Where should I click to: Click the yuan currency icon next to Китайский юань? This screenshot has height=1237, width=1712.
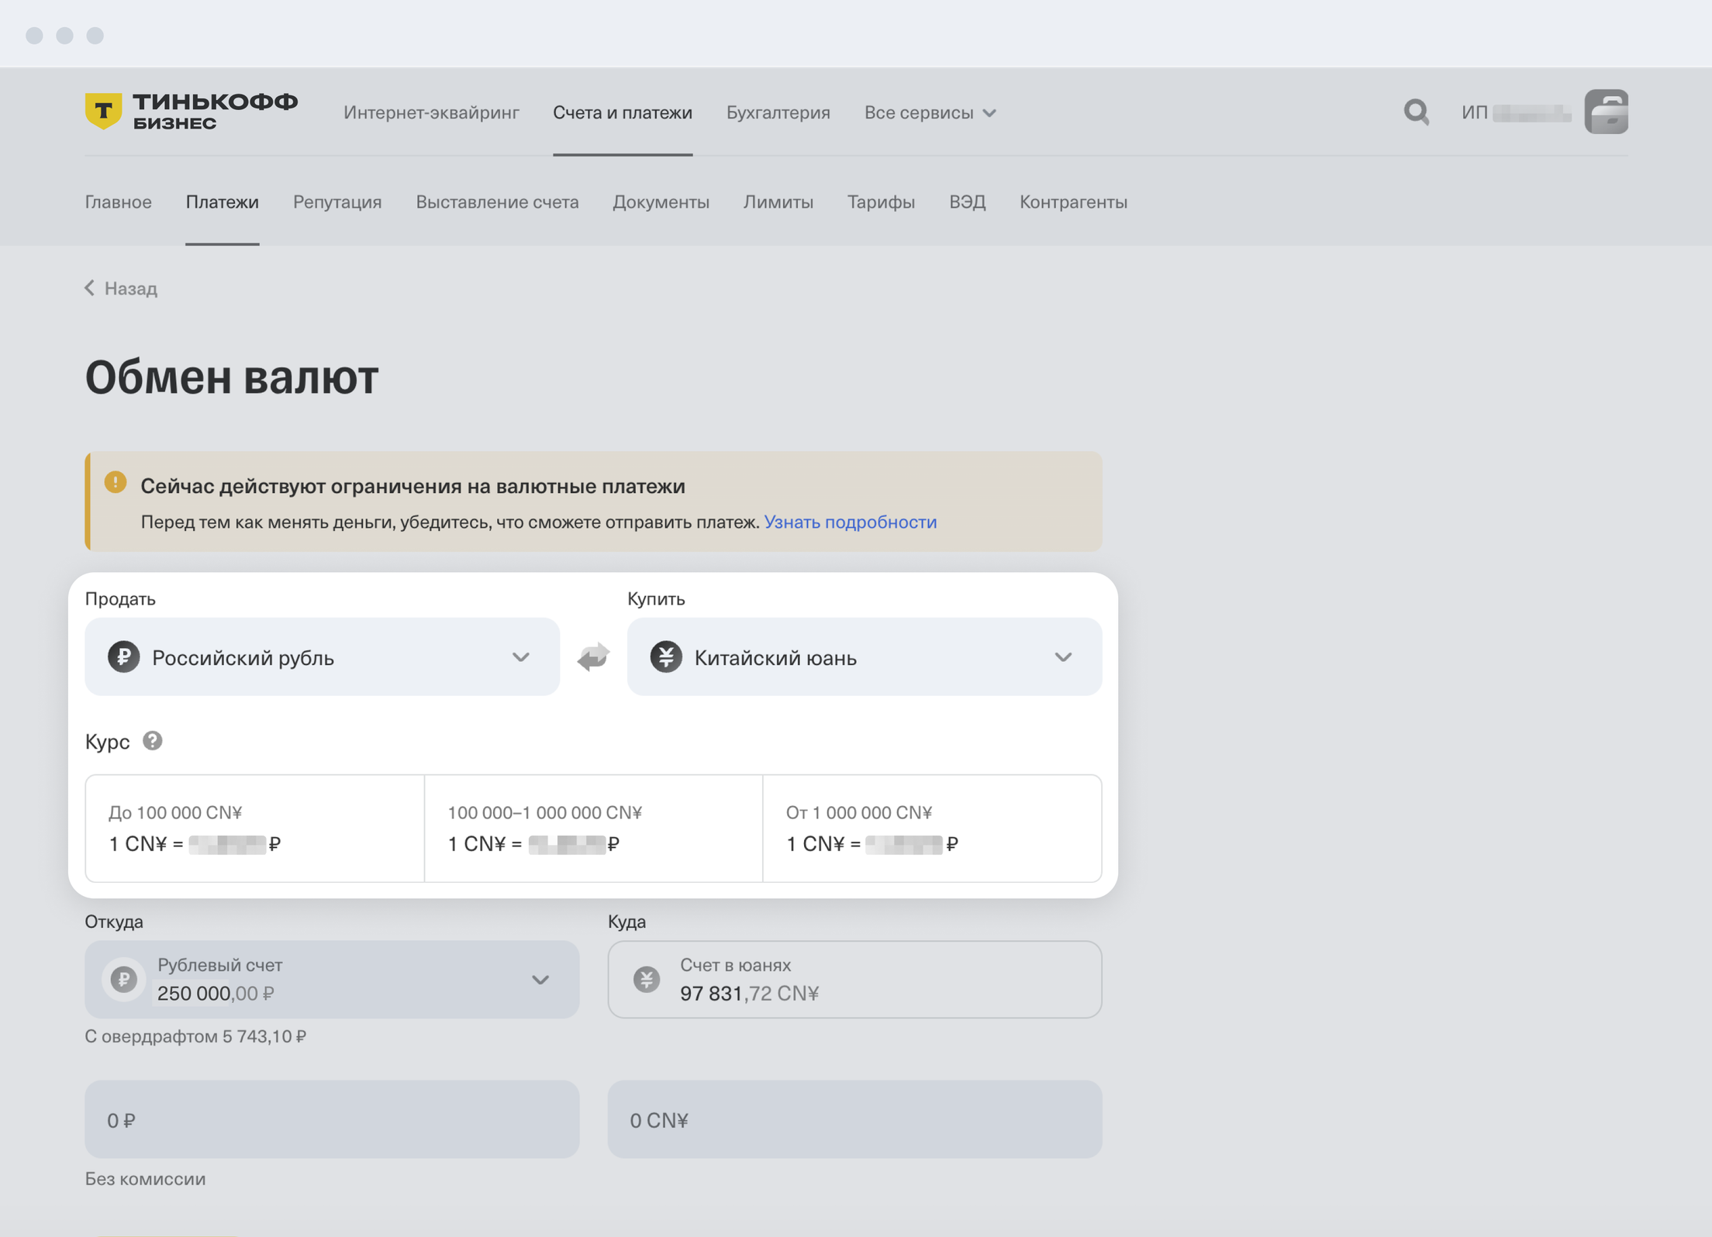click(x=665, y=657)
